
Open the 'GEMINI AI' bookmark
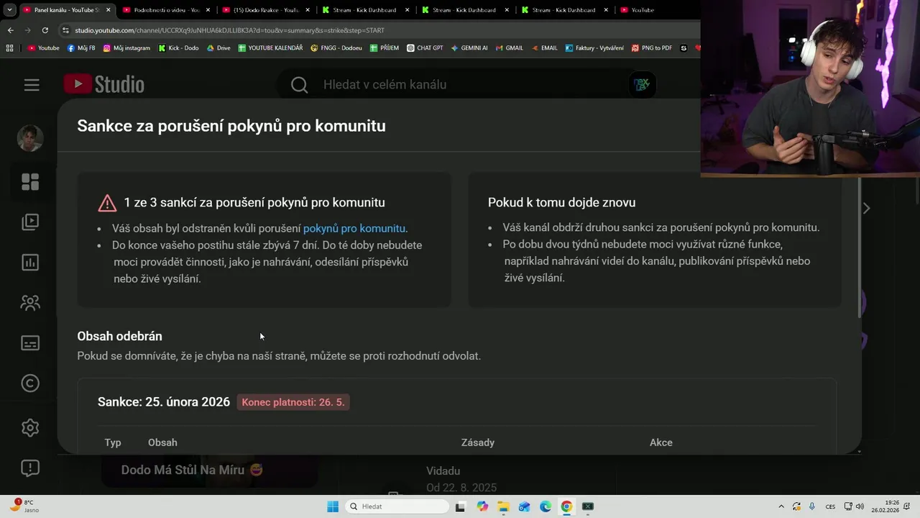point(469,48)
